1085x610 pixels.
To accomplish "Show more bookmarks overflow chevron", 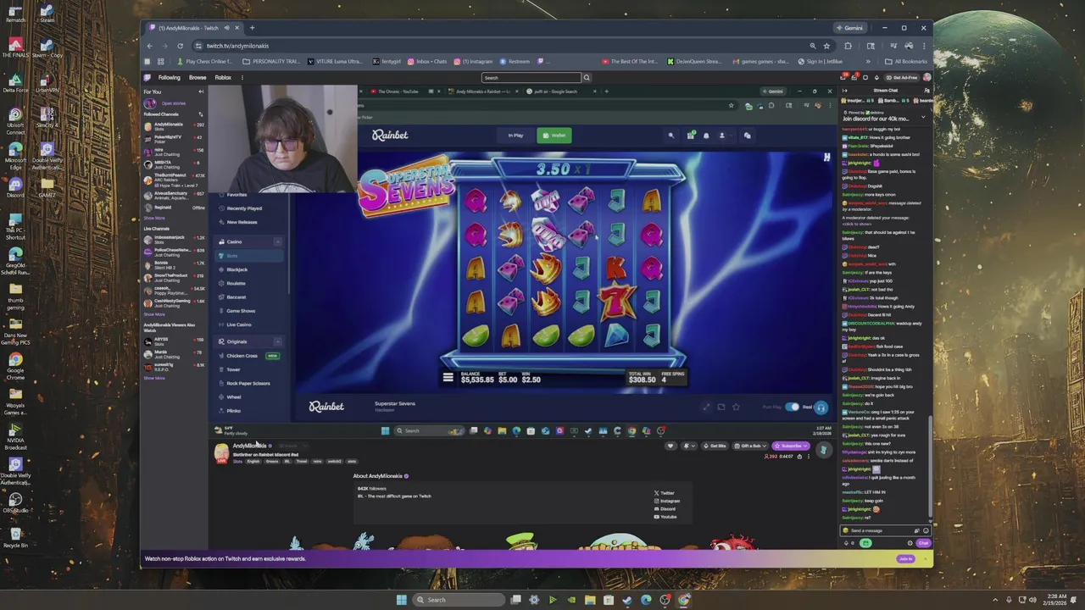I will [868, 62].
